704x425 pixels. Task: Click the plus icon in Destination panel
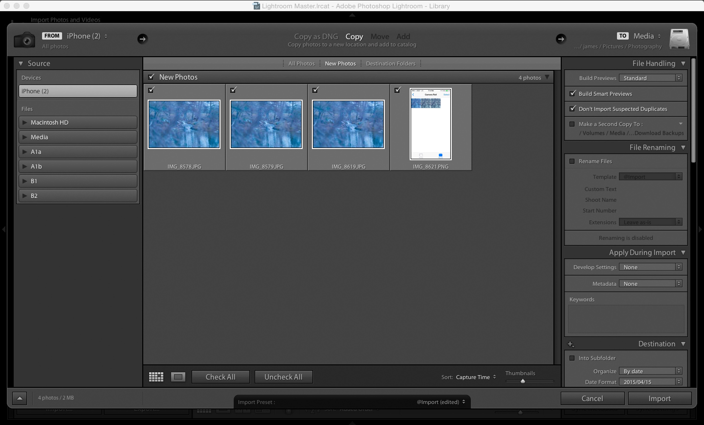571,344
